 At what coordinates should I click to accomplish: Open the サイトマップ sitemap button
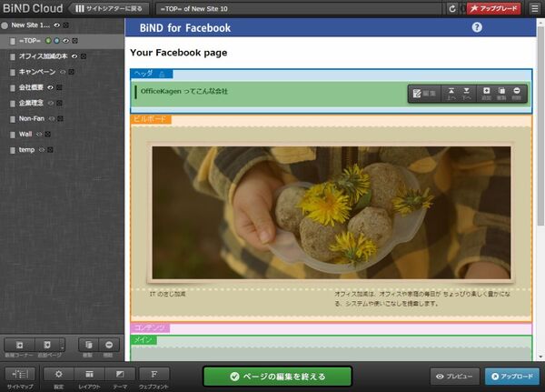click(20, 375)
